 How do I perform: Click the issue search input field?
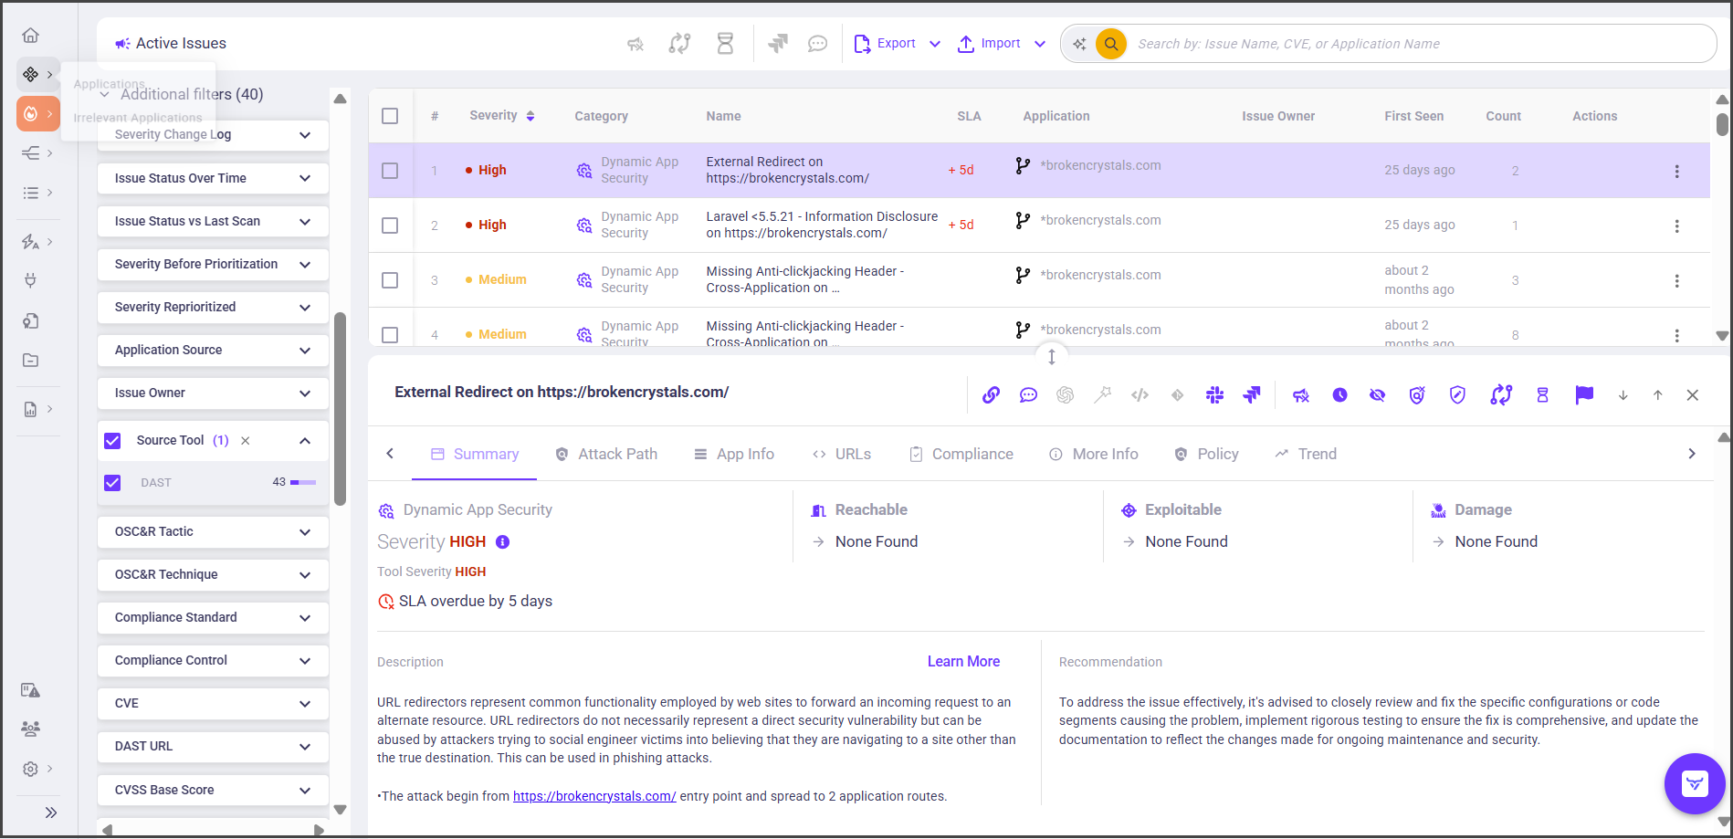[x=1415, y=44]
